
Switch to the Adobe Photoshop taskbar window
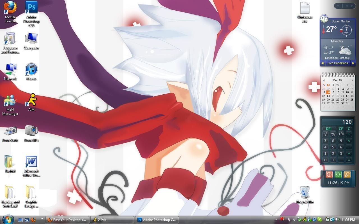point(157,220)
